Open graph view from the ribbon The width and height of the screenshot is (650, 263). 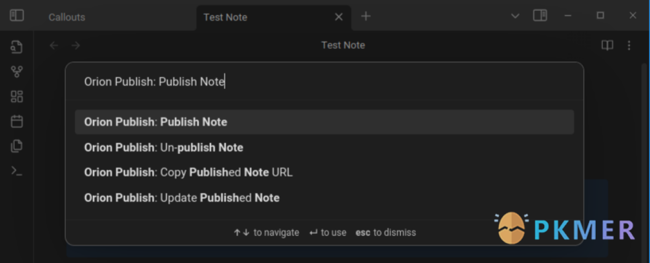point(17,72)
